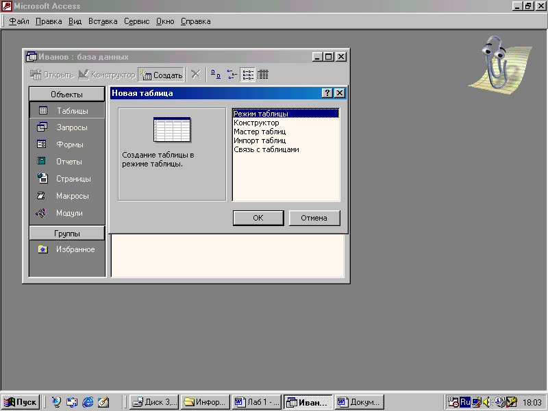The width and height of the screenshot is (548, 411).
Task: Open Избранное group
Action: click(x=66, y=249)
